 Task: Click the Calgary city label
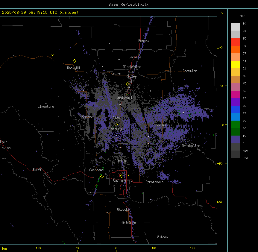[x=119, y=180]
